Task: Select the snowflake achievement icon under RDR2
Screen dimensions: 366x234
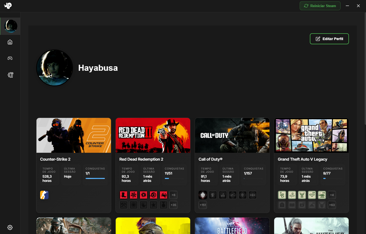Action: (x=133, y=195)
